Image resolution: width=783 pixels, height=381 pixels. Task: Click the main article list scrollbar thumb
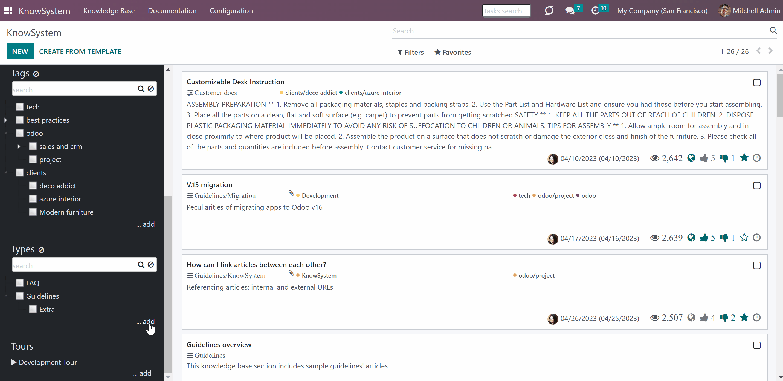click(x=780, y=95)
